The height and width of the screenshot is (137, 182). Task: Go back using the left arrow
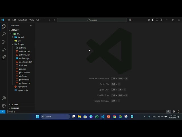point(50,20)
